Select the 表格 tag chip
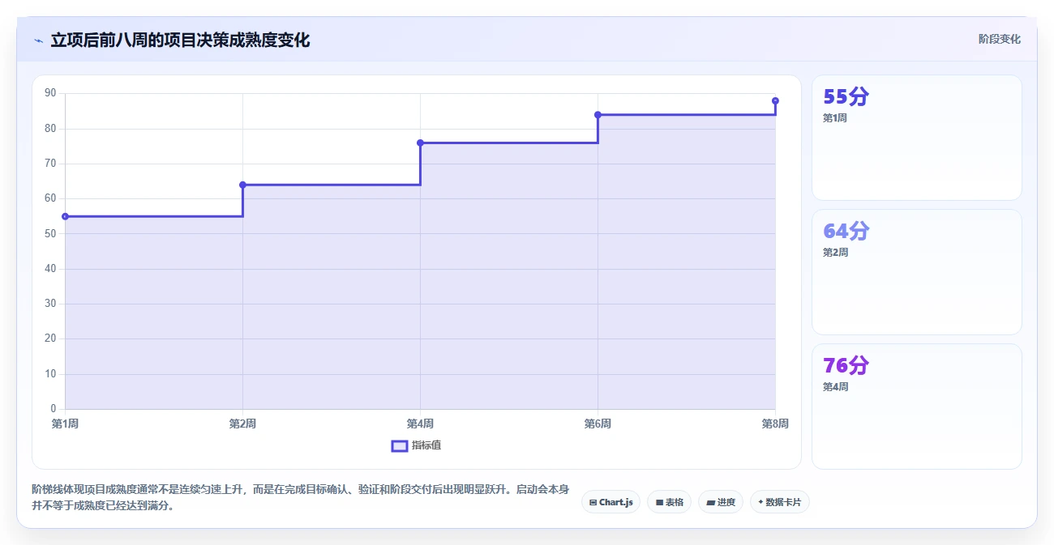The height and width of the screenshot is (545, 1054). (669, 502)
